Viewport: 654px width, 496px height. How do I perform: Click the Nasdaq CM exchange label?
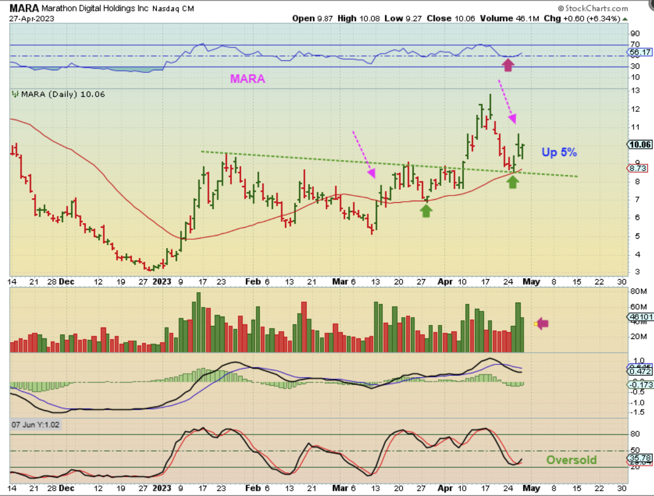[x=173, y=9]
